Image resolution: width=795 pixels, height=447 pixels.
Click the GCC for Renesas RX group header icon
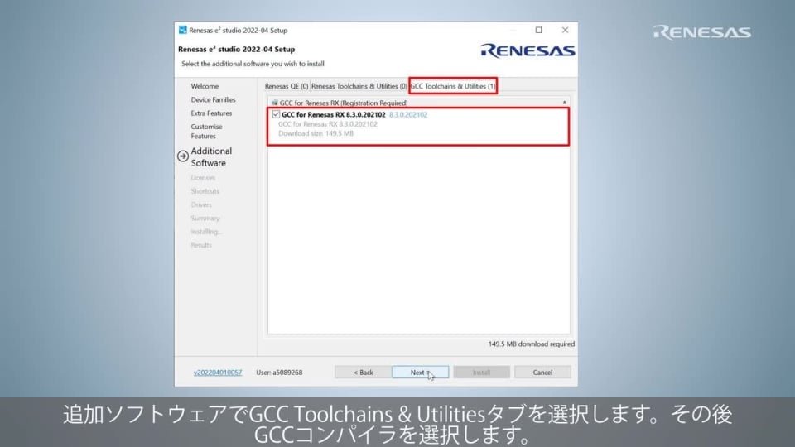tap(274, 103)
